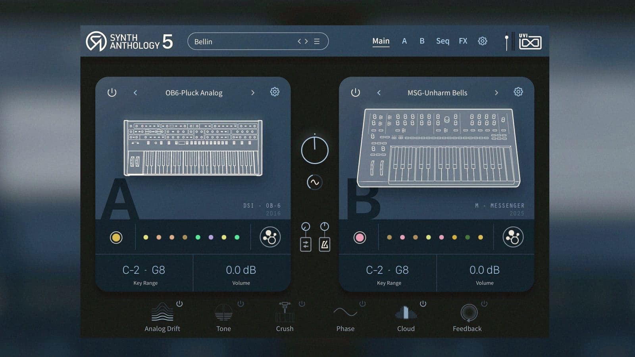Toggle Cloud effect power button
Image resolution: width=635 pixels, height=357 pixels.
tap(423, 303)
